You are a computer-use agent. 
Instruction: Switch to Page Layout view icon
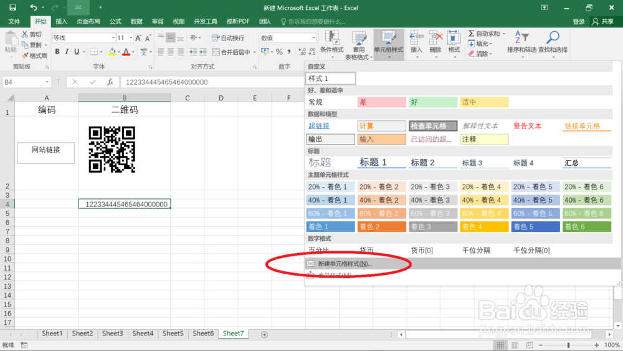[x=515, y=345]
